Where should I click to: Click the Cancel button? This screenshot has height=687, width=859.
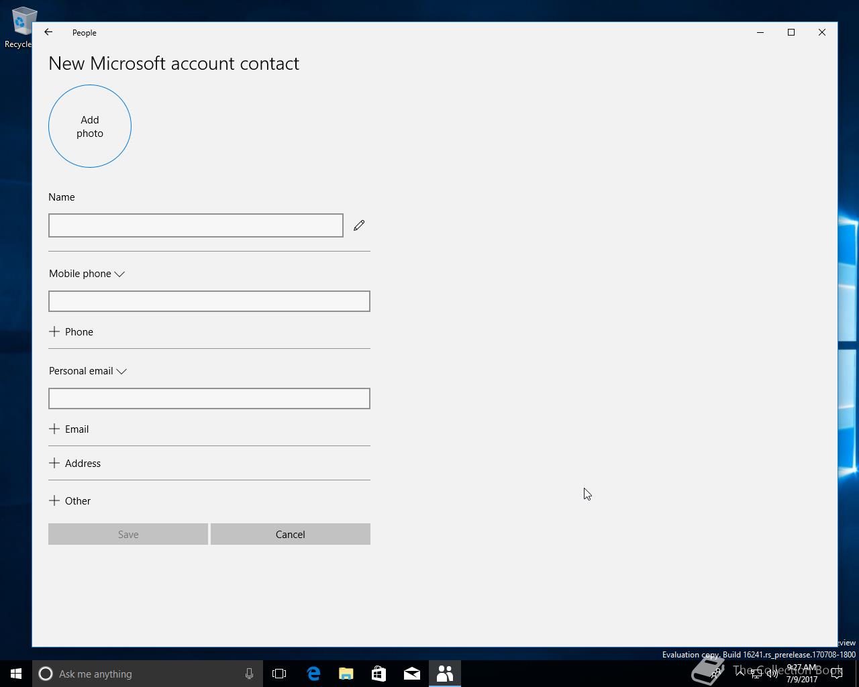[291, 534]
